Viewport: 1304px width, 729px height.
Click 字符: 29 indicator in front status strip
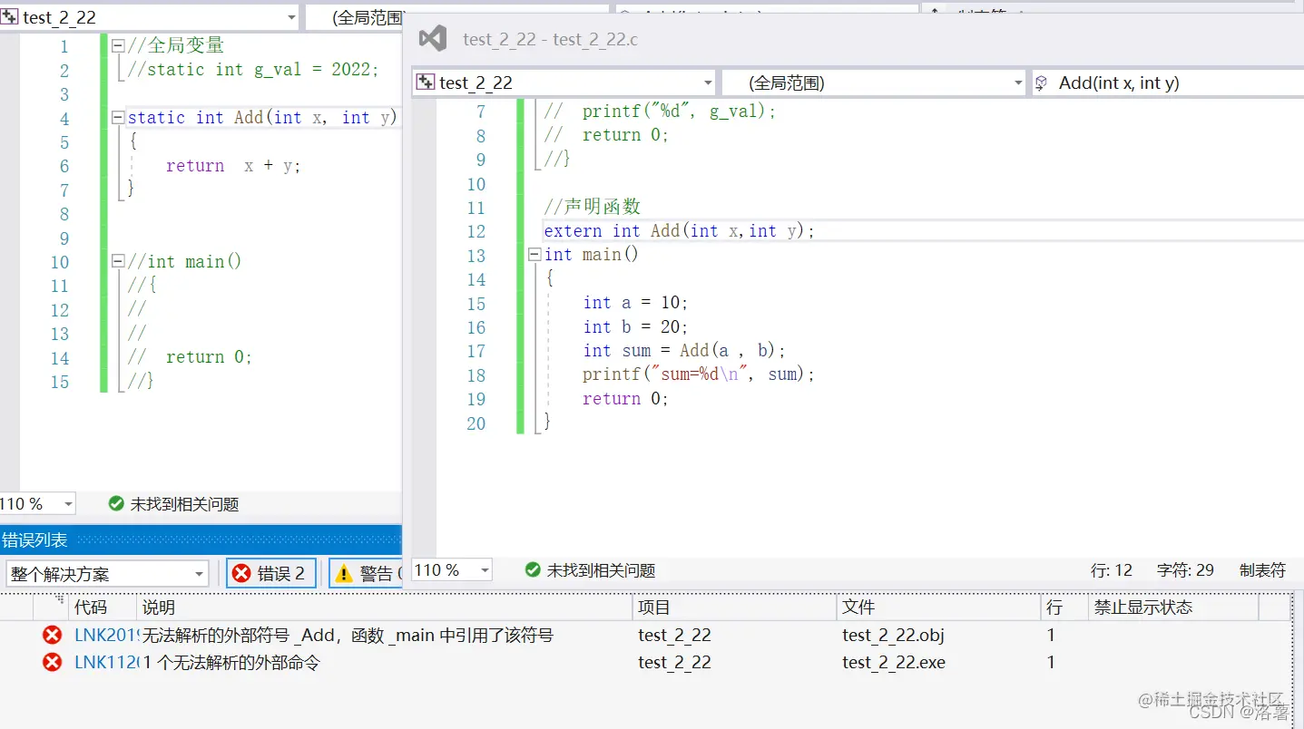click(x=1185, y=570)
